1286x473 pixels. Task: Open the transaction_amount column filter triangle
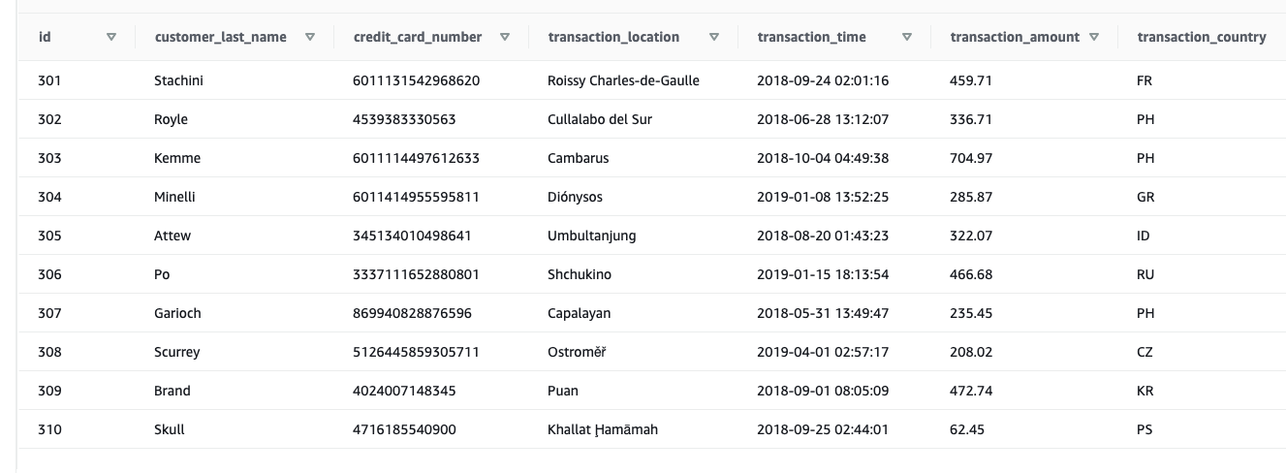coord(1094,38)
